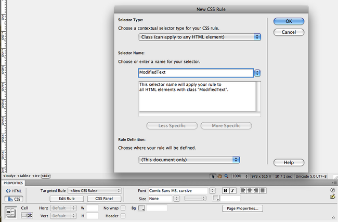This screenshot has height=222, width=338.
Task: Select the td tag in tag selector
Action: click(46, 176)
